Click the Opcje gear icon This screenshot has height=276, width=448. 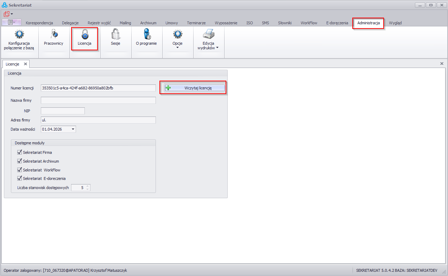point(177,34)
